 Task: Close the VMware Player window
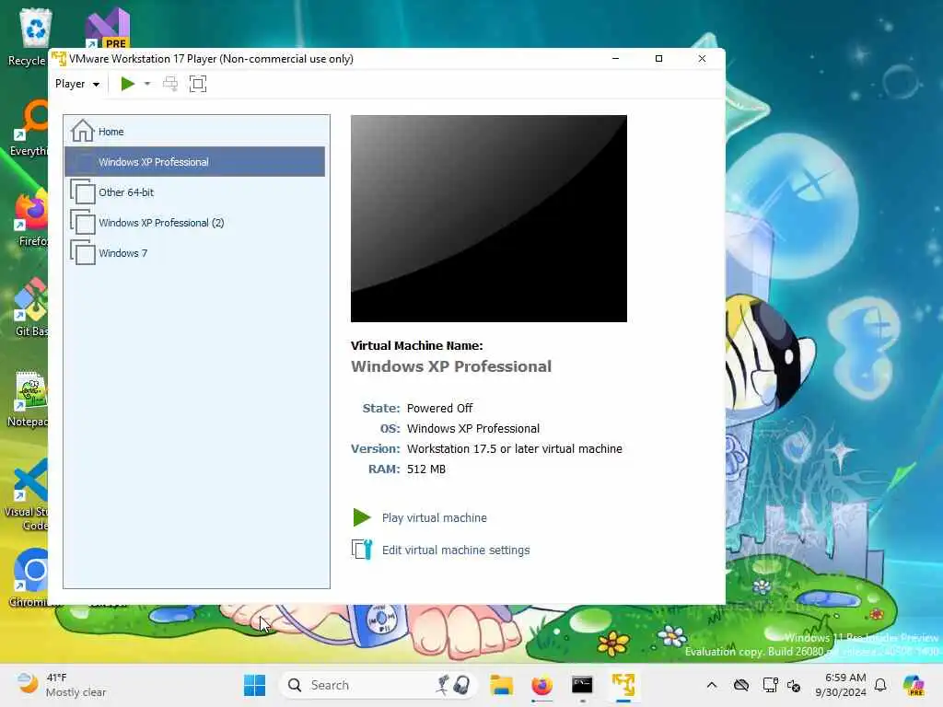pos(702,58)
